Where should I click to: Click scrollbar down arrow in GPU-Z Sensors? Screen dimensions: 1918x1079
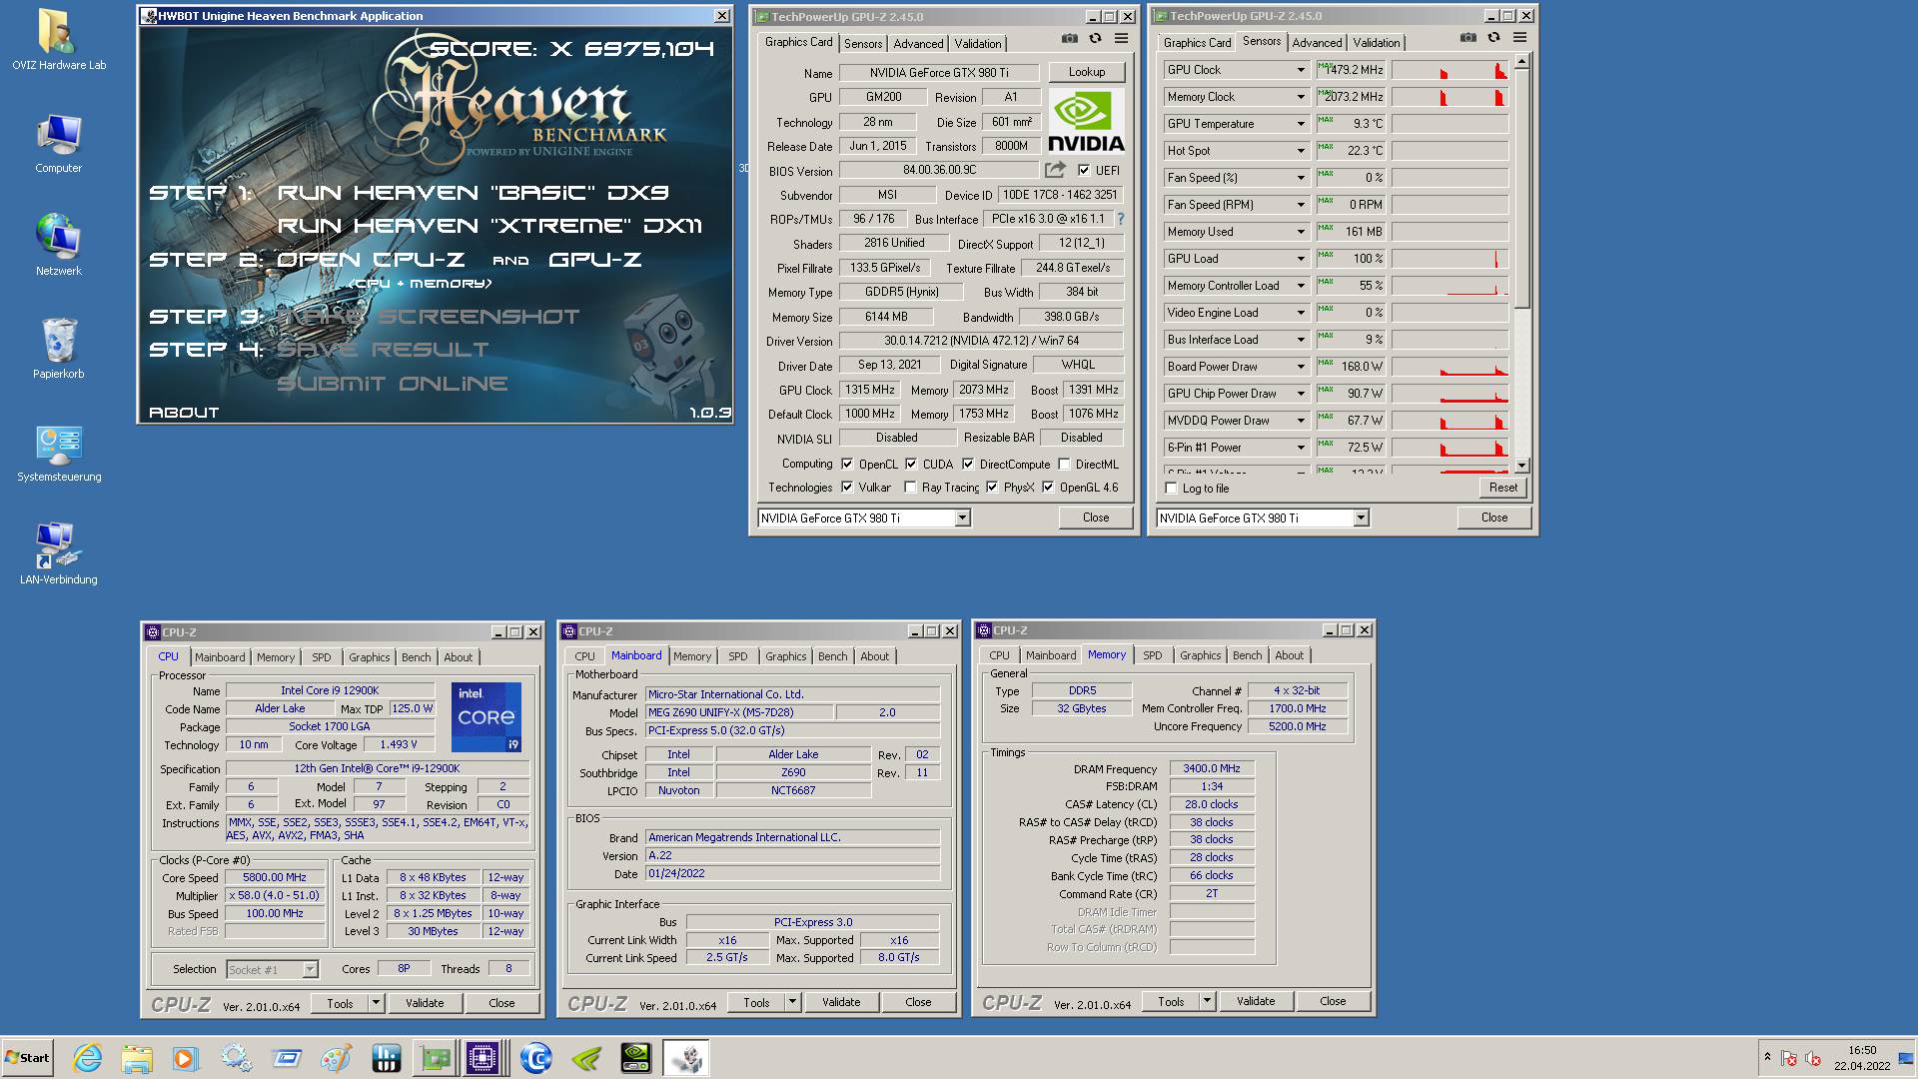(x=1521, y=466)
